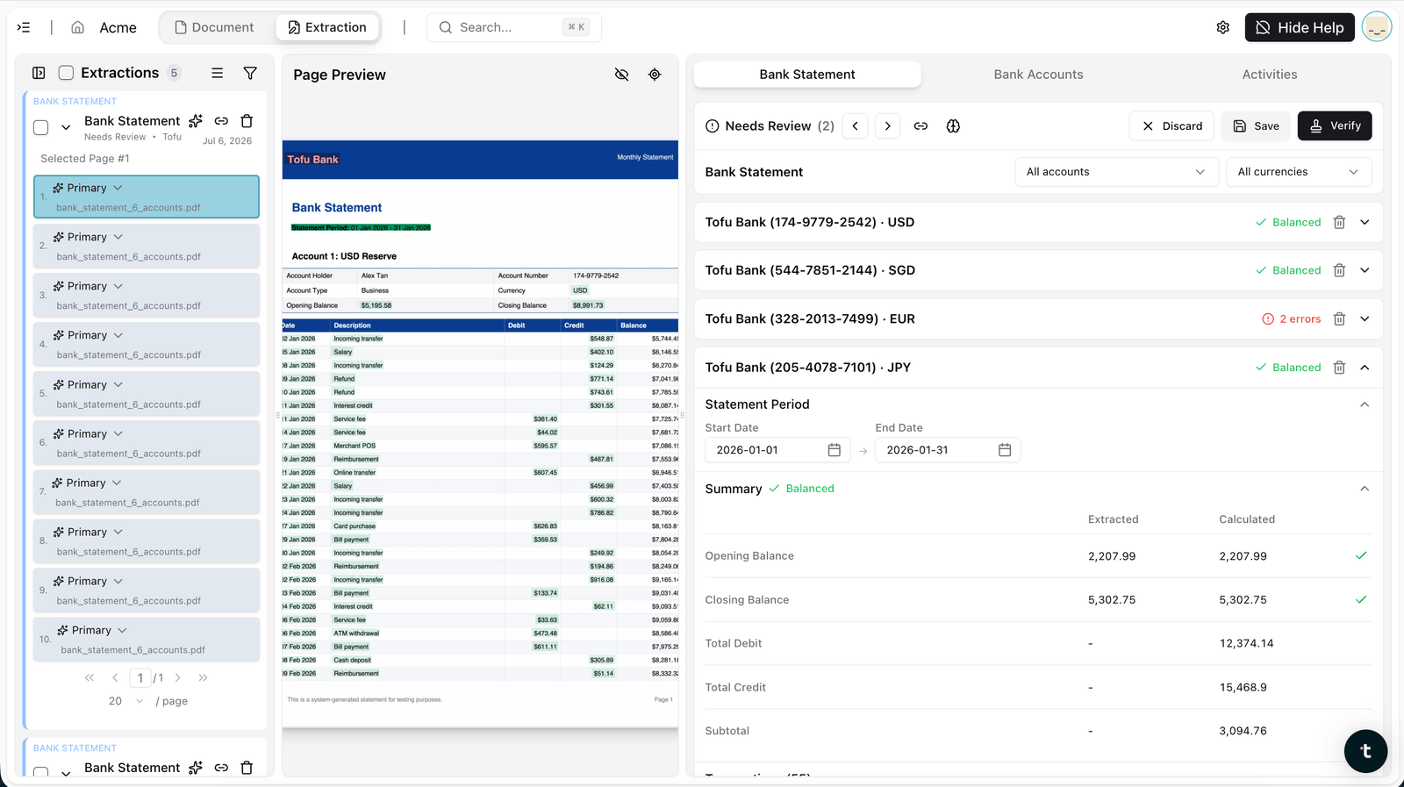1404x787 pixels.
Task: Delete the JPY account 205-4078-7101
Action: click(x=1339, y=368)
